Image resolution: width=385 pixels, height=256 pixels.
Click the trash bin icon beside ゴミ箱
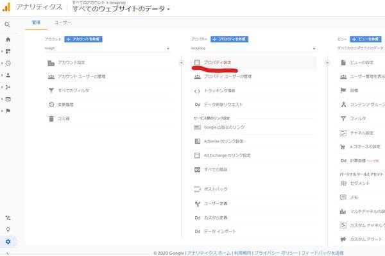pos(51,119)
